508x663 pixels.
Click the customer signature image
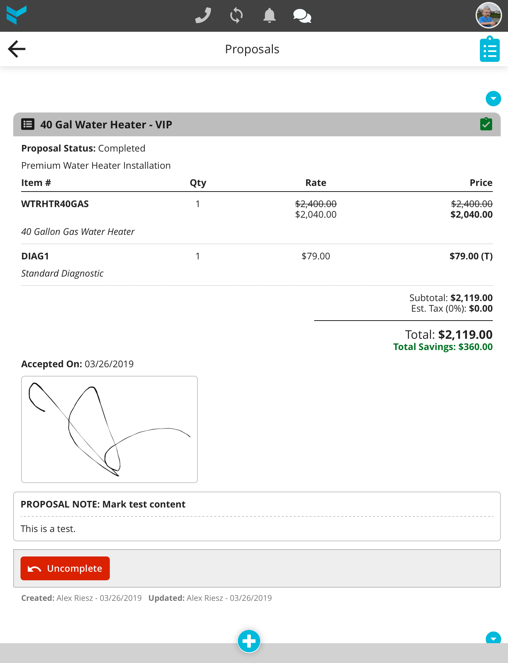109,429
